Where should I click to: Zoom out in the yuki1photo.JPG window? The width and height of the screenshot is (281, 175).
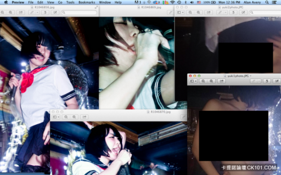[204, 81]
